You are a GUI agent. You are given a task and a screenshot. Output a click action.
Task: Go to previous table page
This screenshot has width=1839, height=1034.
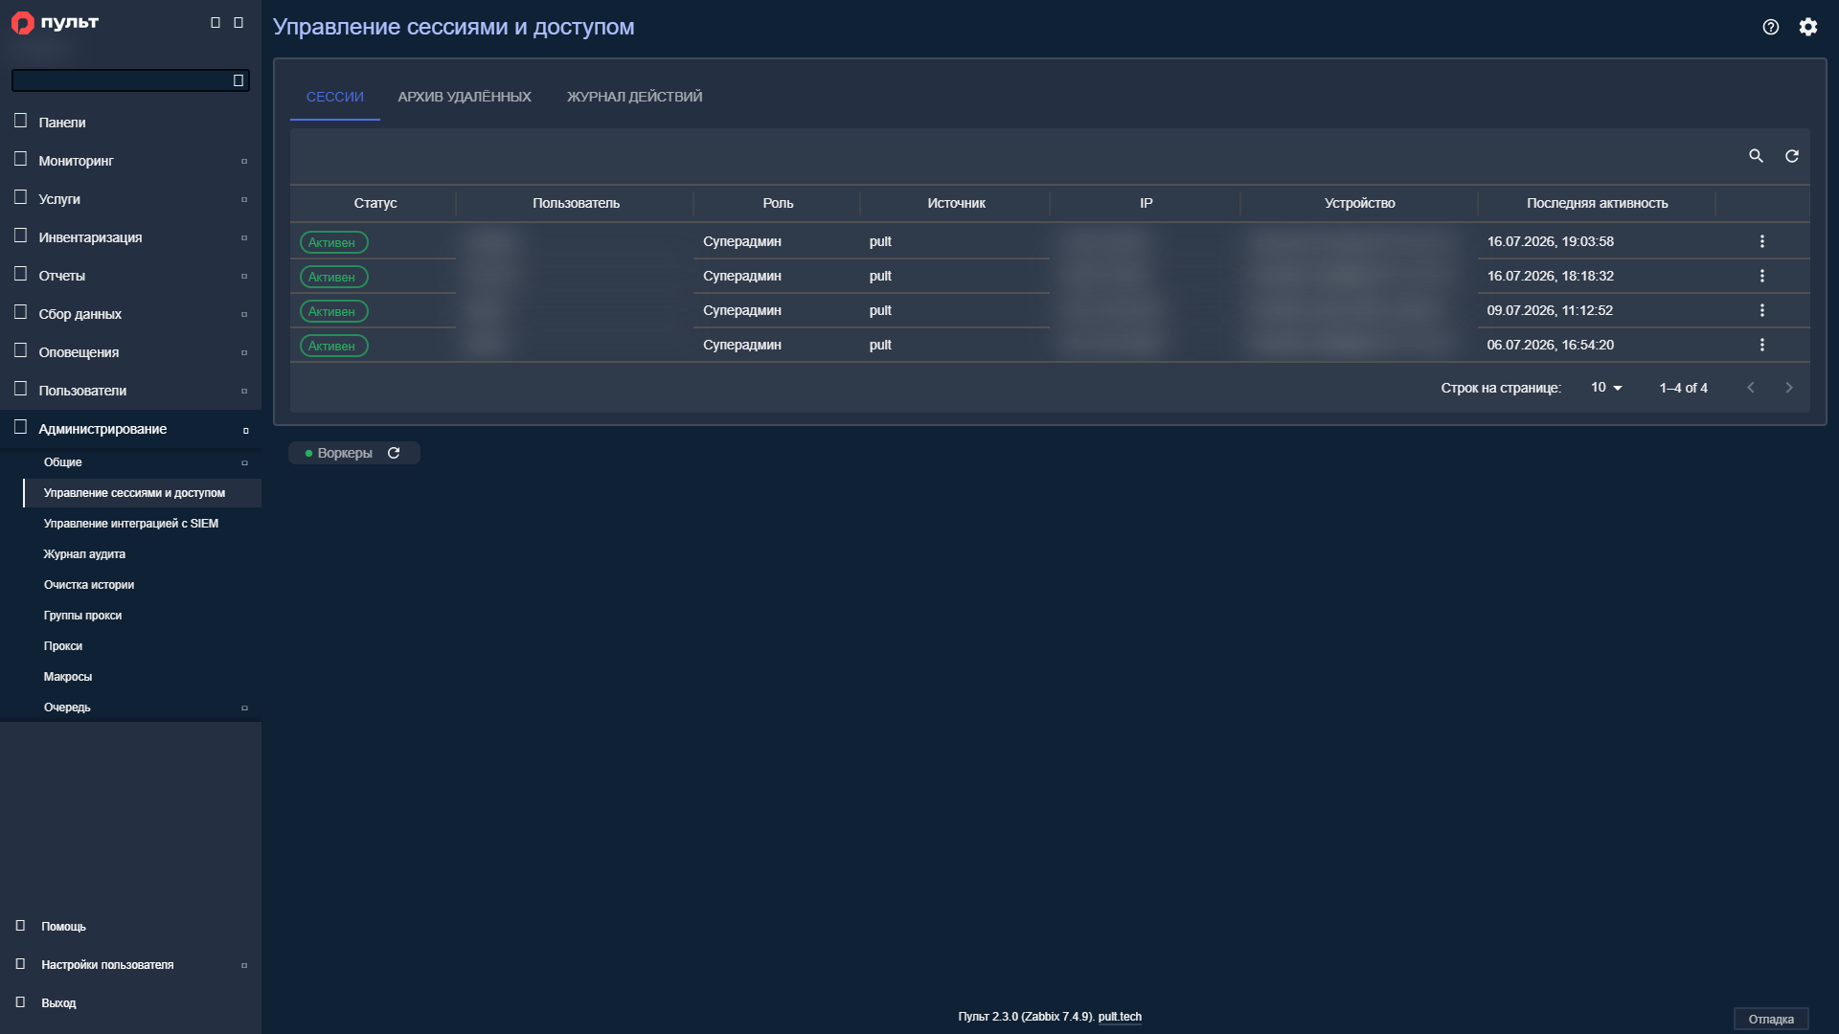pyautogui.click(x=1751, y=388)
